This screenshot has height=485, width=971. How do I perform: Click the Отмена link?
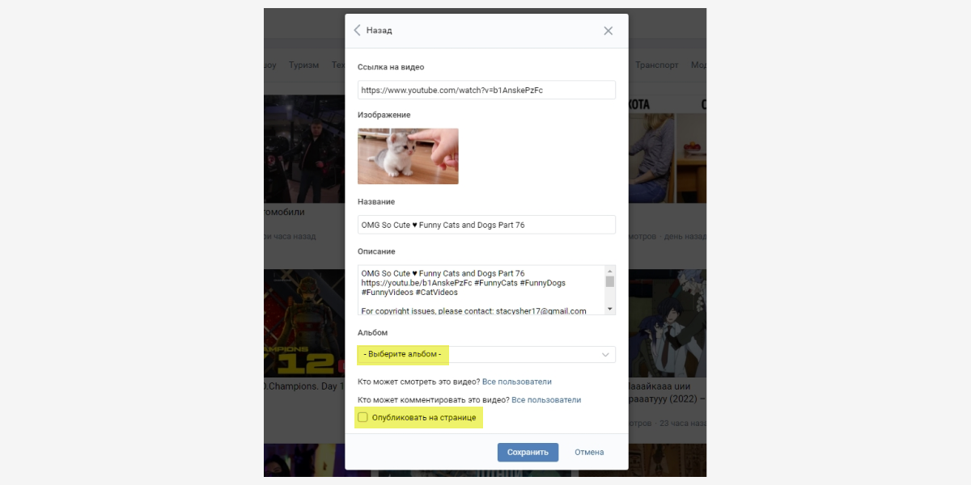click(589, 453)
